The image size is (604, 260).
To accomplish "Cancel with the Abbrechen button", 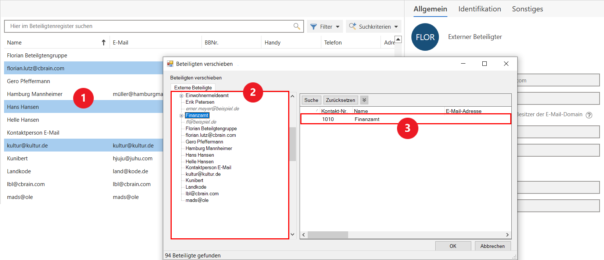I will (492, 246).
